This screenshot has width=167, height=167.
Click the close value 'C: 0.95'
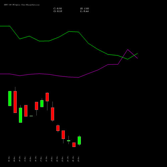click(58, 9)
